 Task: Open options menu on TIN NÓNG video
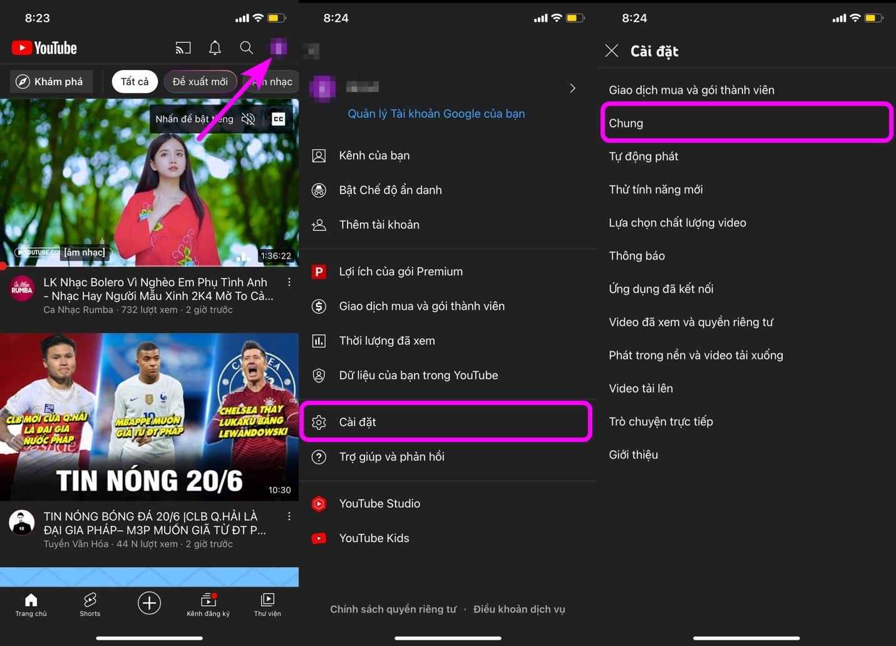click(289, 516)
